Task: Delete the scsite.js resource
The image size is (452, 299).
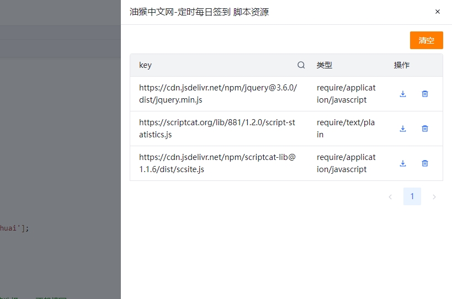Action: click(x=425, y=163)
